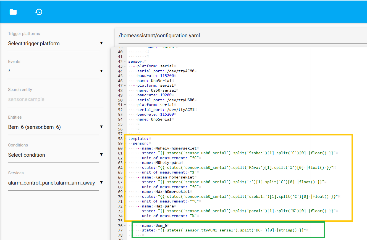Click gutter line number 55

click(120, 124)
